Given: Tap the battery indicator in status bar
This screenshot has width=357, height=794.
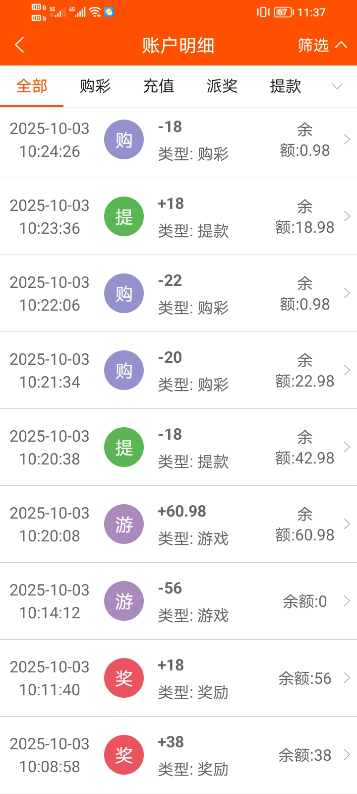Looking at the screenshot, I should tap(283, 12).
